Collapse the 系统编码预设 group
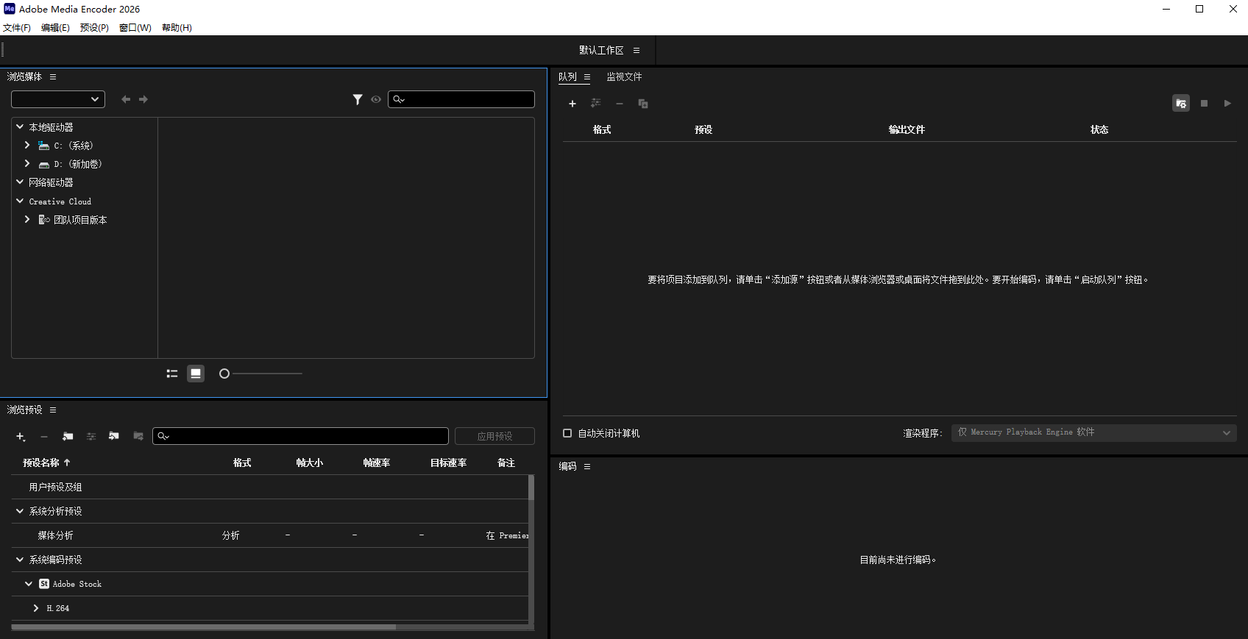The height and width of the screenshot is (639, 1248). 20,560
